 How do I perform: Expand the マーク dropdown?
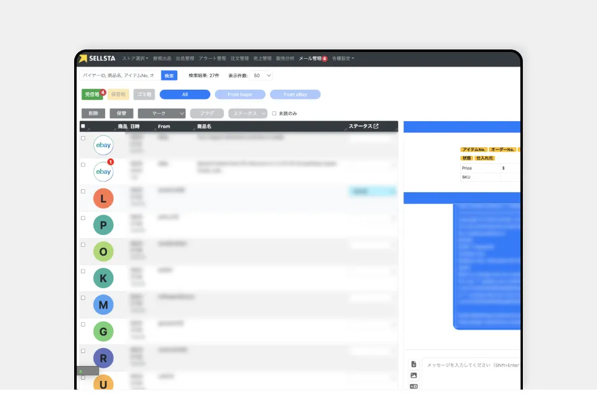coord(161,114)
